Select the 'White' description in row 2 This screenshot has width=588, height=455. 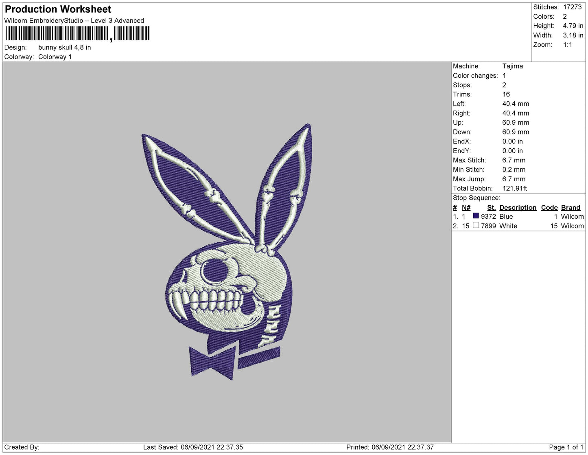point(508,226)
